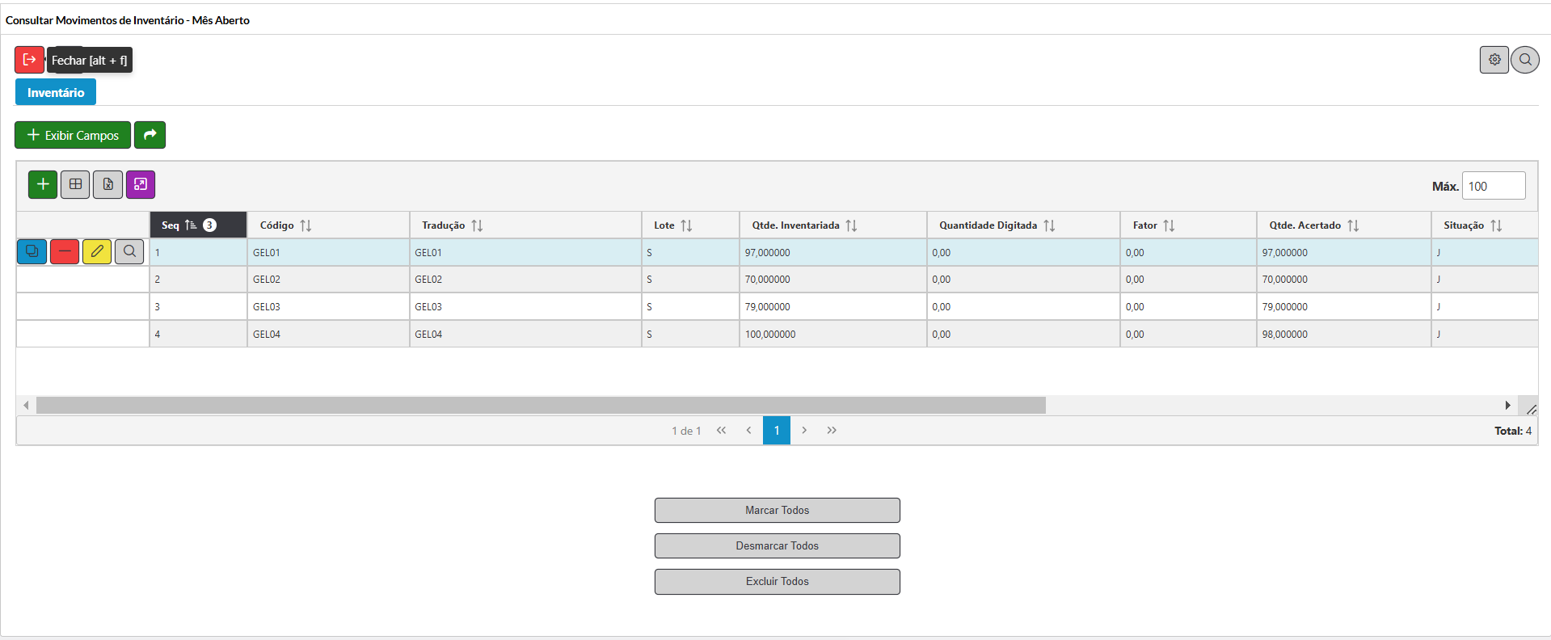The width and height of the screenshot is (1551, 640).
Task: Click the Máx. rows input field
Action: coord(1493,186)
